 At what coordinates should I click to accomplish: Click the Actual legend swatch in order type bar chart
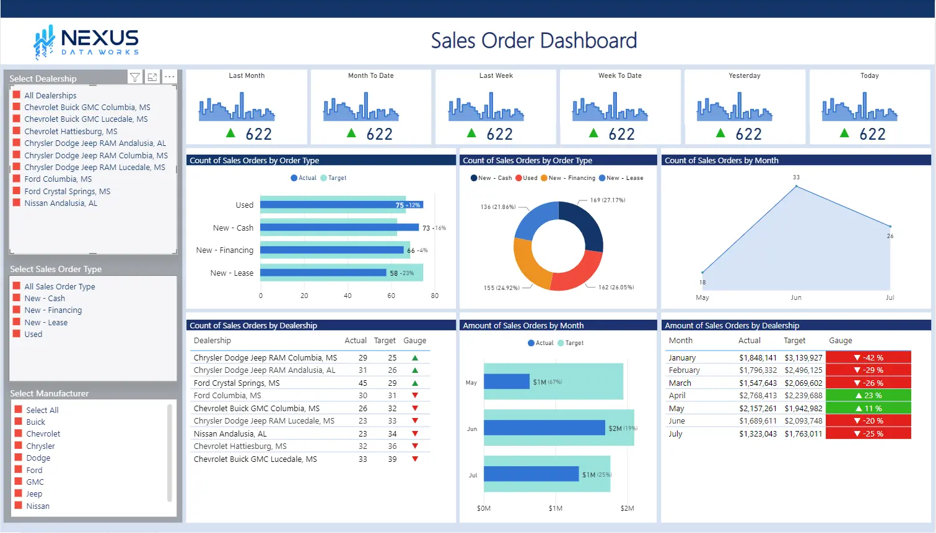294,178
